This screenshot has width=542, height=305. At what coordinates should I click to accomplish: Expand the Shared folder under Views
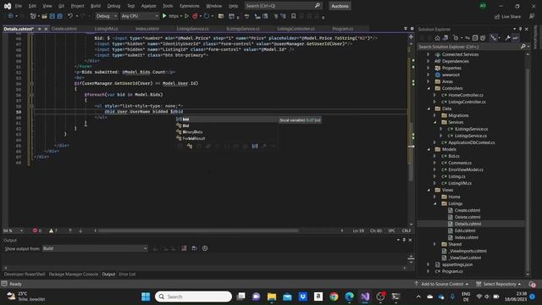tap(435, 244)
